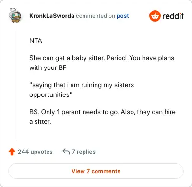Click the "View 7 comments" button
Image resolution: width=192 pixels, height=187 pixels.
[x=96, y=171]
